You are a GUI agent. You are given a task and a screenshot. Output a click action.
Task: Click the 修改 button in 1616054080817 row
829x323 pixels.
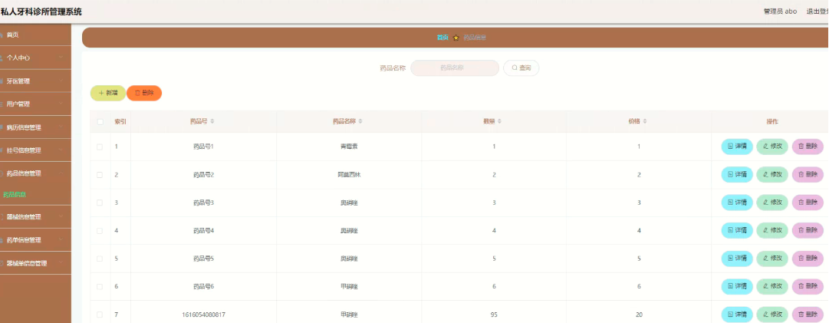772,315
